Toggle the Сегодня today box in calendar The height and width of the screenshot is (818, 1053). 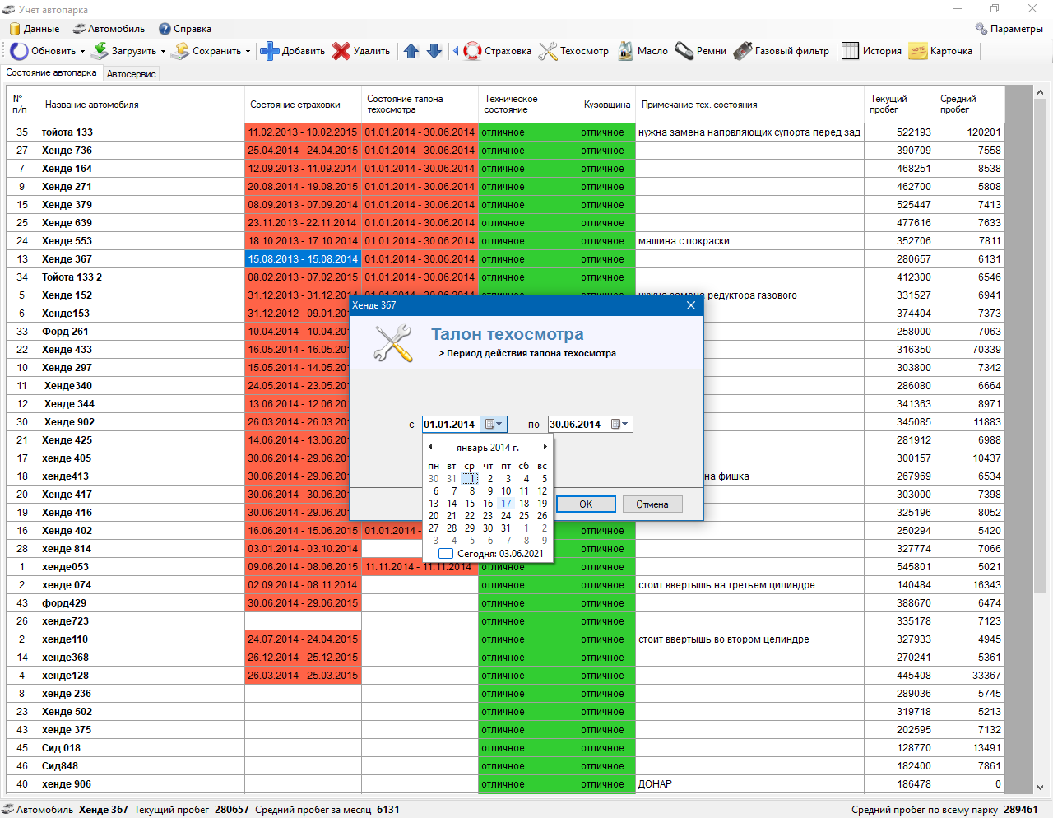click(x=446, y=554)
